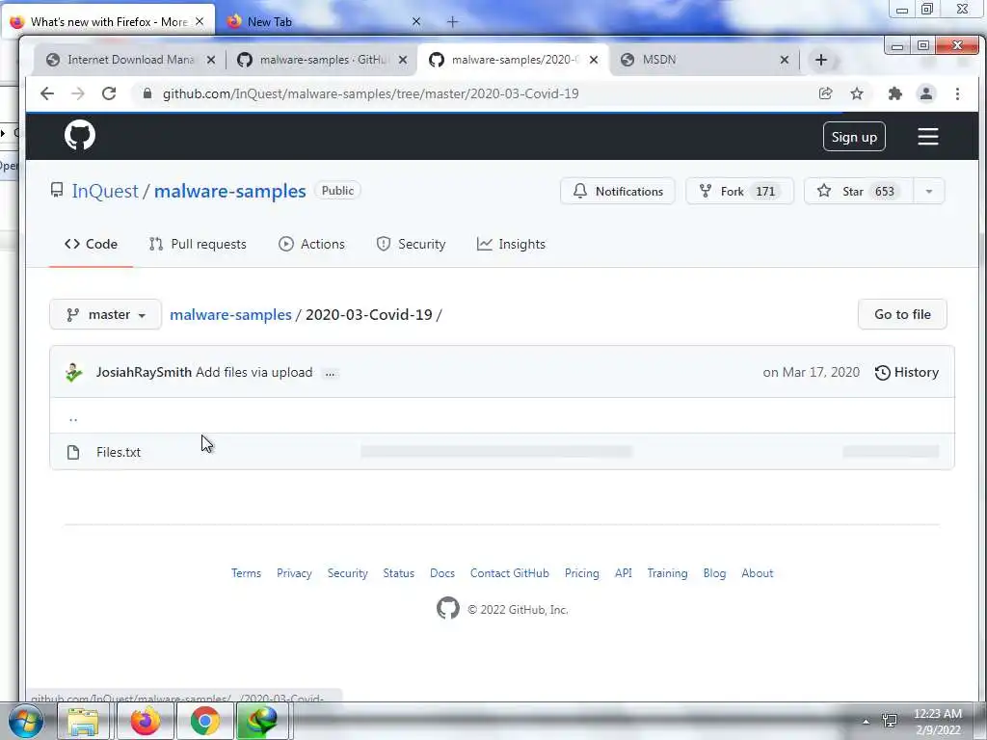Viewport: 987px width, 740px height.
Task: Select Firefox's New Tab tab
Action: coord(322,22)
